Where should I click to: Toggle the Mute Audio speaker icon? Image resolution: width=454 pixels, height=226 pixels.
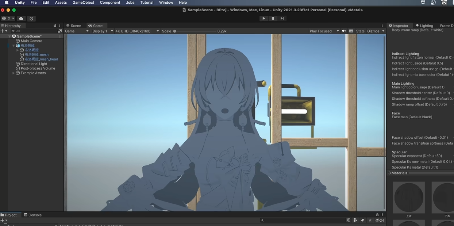tap(344, 31)
